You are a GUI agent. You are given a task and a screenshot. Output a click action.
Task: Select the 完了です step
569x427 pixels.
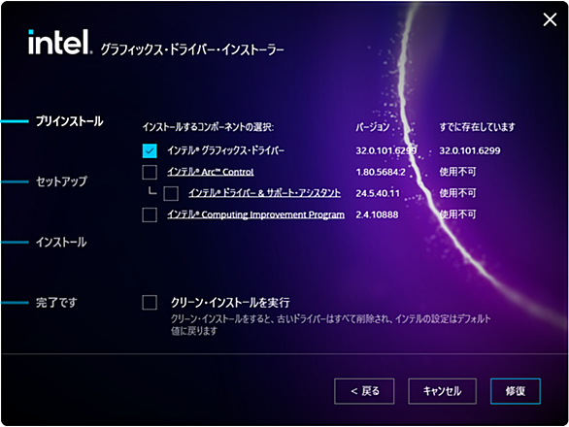[x=56, y=302]
